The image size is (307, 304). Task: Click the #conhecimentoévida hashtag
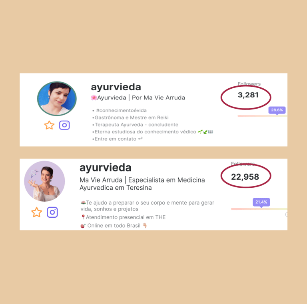click(121, 111)
